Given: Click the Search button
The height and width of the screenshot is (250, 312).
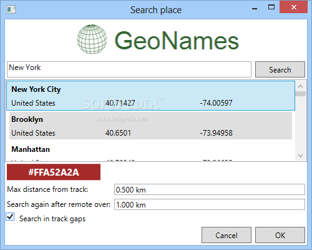Looking at the screenshot, I should pos(280,69).
